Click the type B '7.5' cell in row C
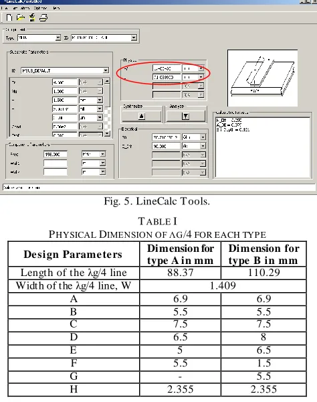 [x=263, y=324]
